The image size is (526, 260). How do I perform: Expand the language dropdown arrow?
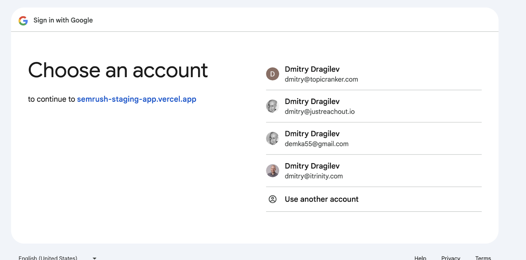coord(95,258)
